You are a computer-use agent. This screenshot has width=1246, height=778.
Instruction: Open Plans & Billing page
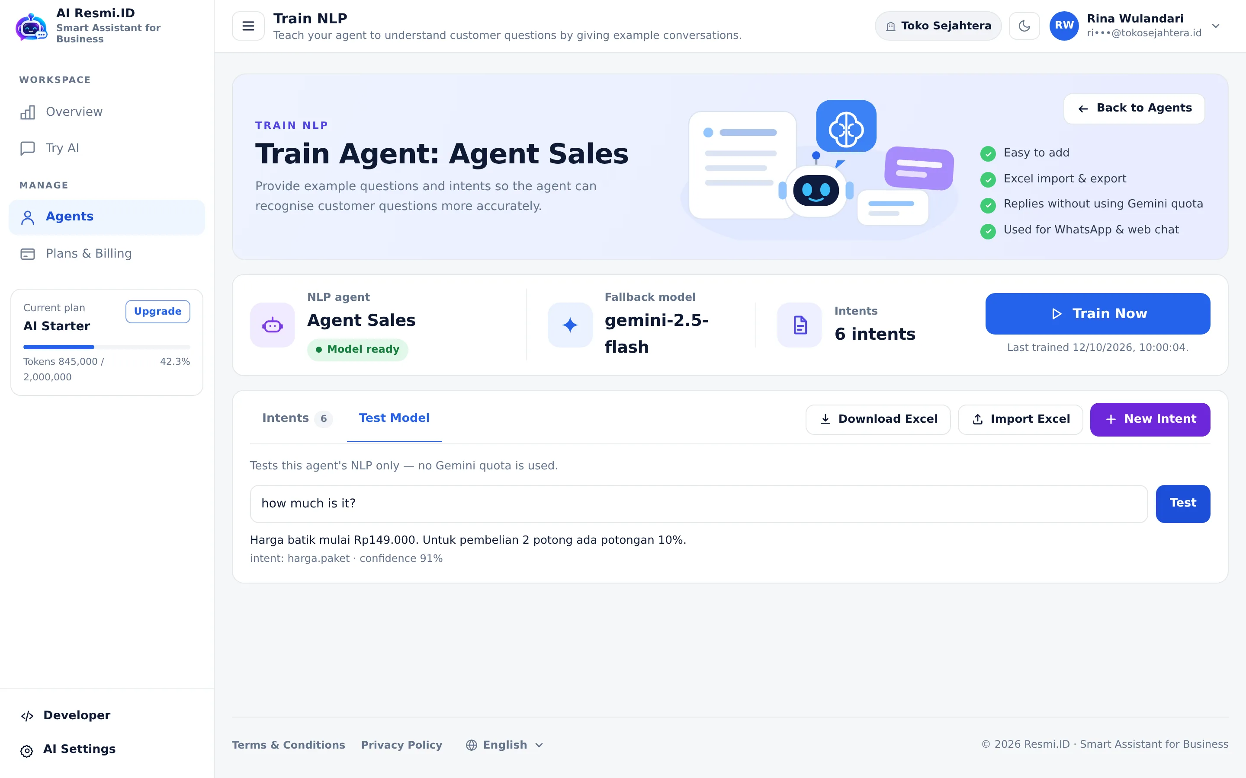(107, 254)
